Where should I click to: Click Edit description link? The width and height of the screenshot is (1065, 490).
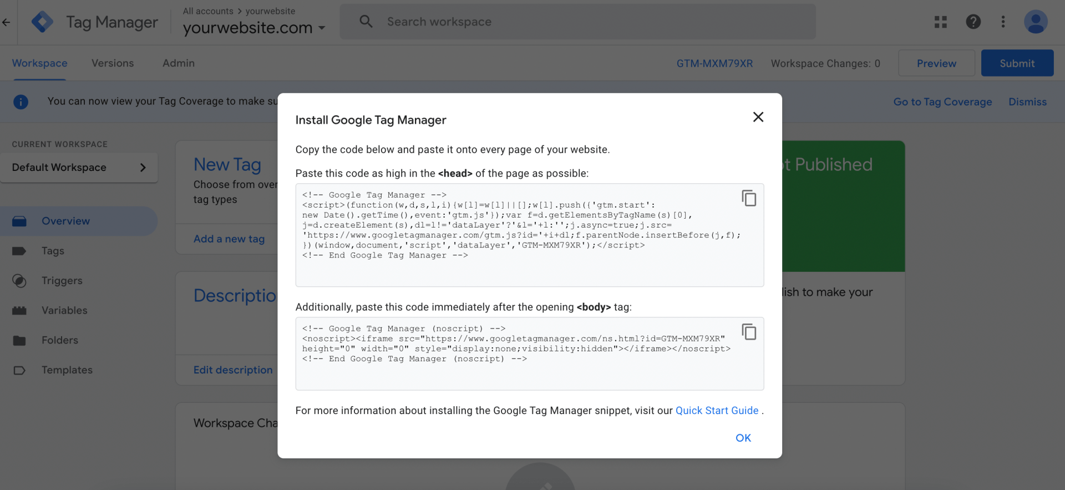pos(233,370)
